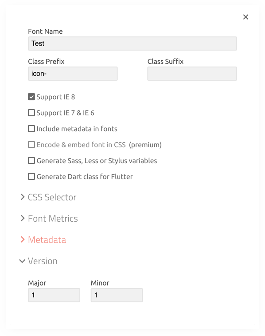Click the red Metadata chevron arrow
Screen dimensions: 265x336
pos(23,239)
